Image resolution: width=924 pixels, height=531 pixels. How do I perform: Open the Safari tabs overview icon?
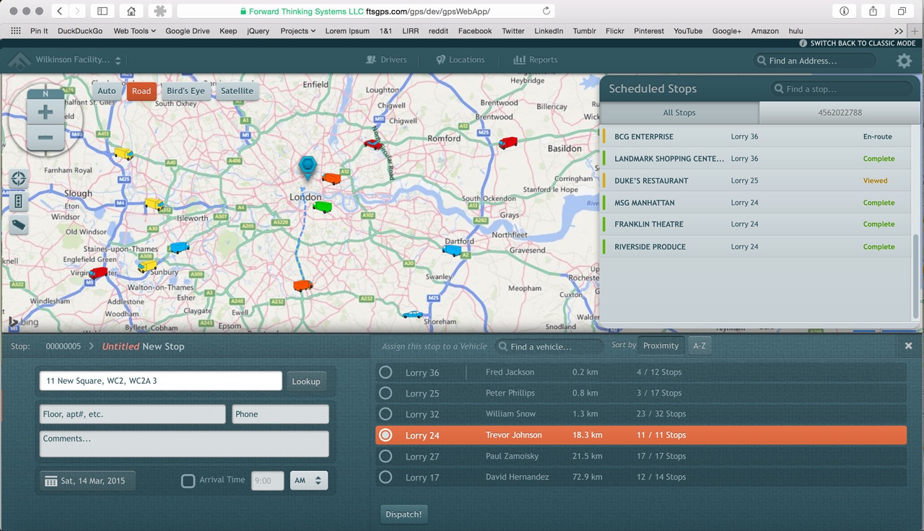(902, 11)
